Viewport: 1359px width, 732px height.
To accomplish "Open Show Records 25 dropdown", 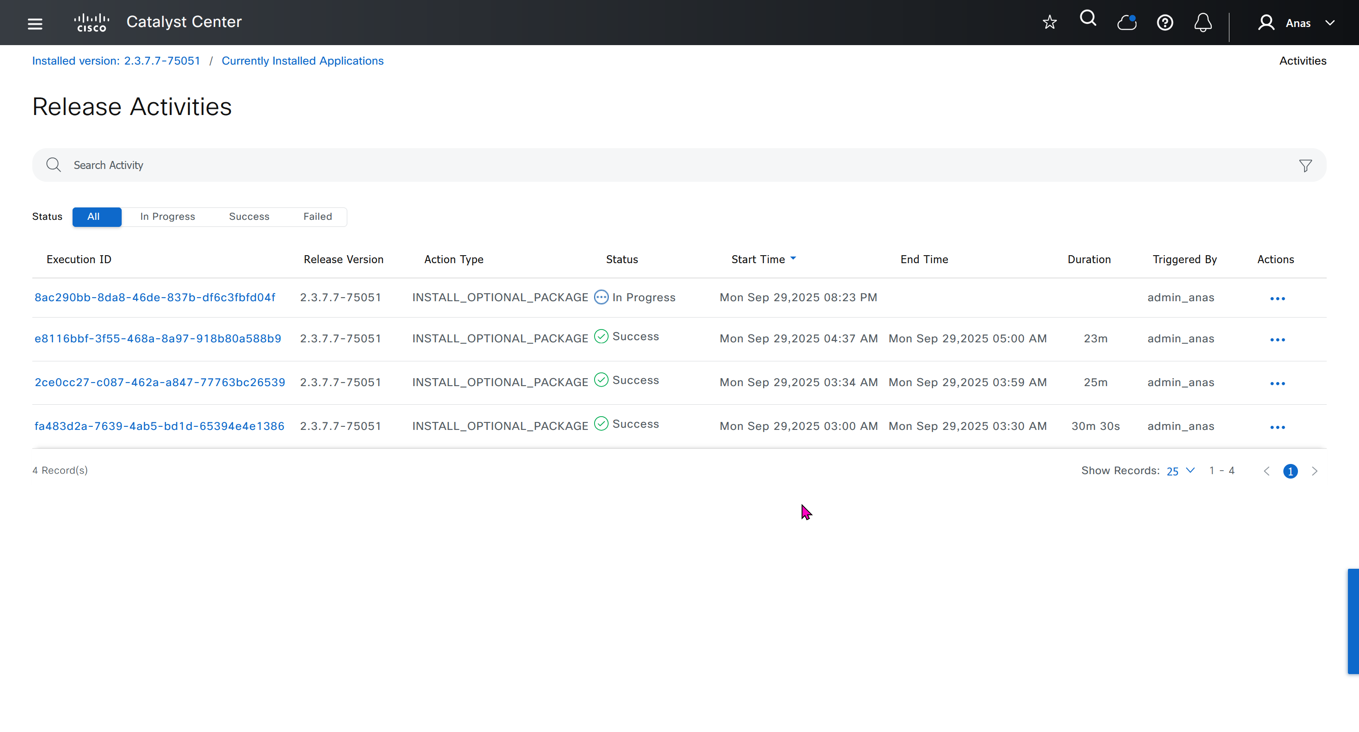I will [1180, 471].
